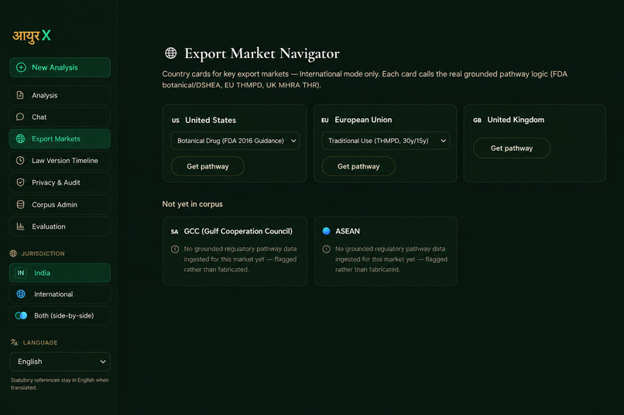Get pathway for United Kingdom
Viewport: 624px width, 415px height.
[512, 148]
